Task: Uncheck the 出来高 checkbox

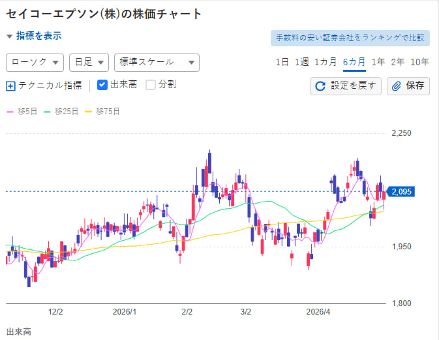Action: tap(102, 85)
